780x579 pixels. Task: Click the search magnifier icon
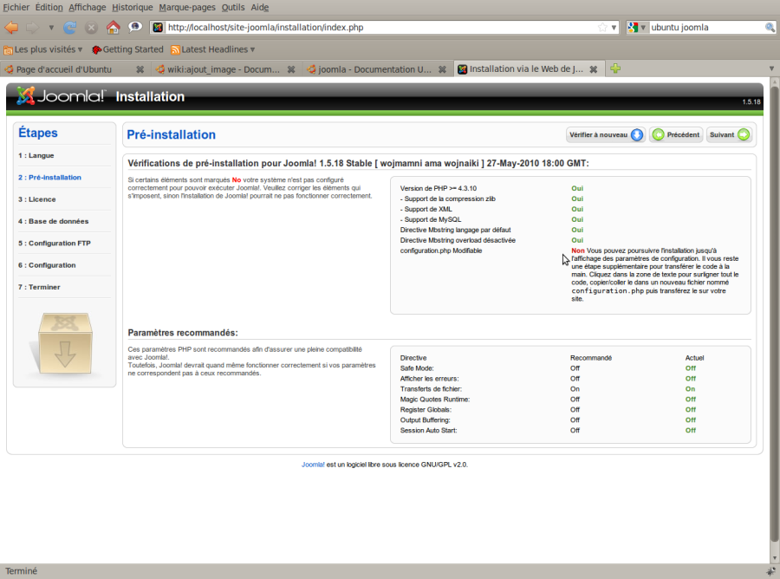(770, 28)
